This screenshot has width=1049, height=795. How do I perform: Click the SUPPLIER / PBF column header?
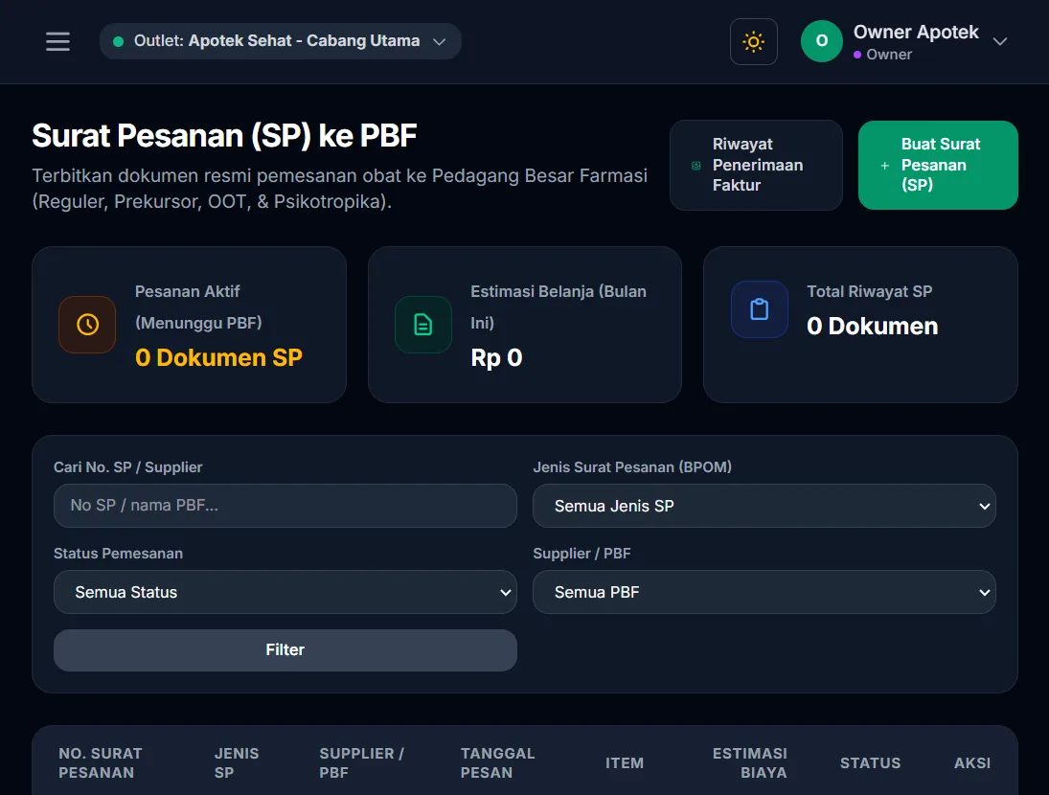click(361, 762)
